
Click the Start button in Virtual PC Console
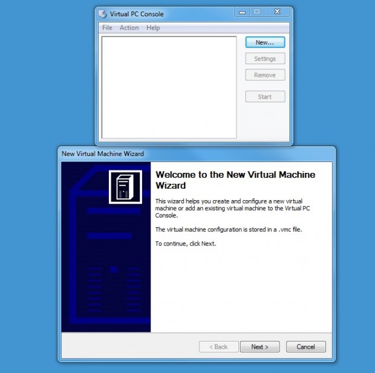coord(265,97)
